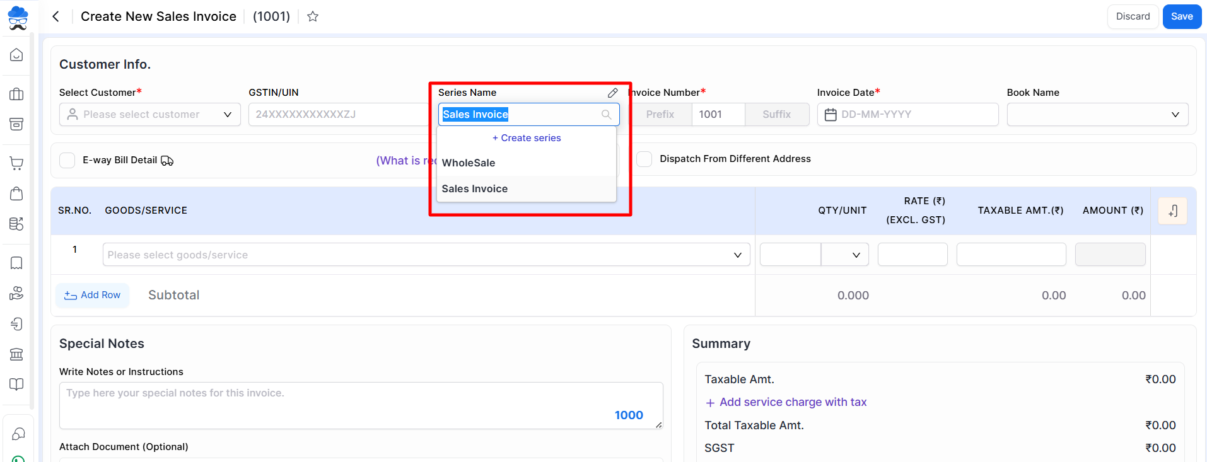Click the Save button
This screenshot has height=462, width=1207.
coord(1181,16)
